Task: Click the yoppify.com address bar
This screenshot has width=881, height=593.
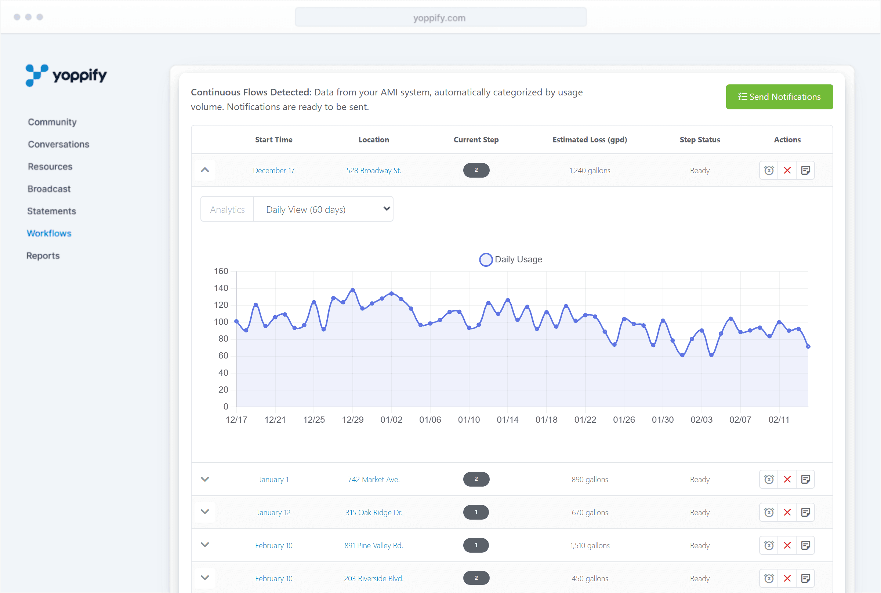Action: [440, 17]
